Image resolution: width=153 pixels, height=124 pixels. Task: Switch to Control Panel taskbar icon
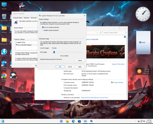pyautogui.click(x=85, y=121)
